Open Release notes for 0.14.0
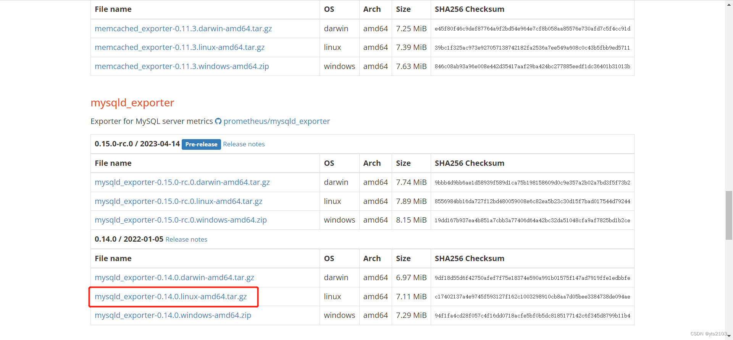 186,239
